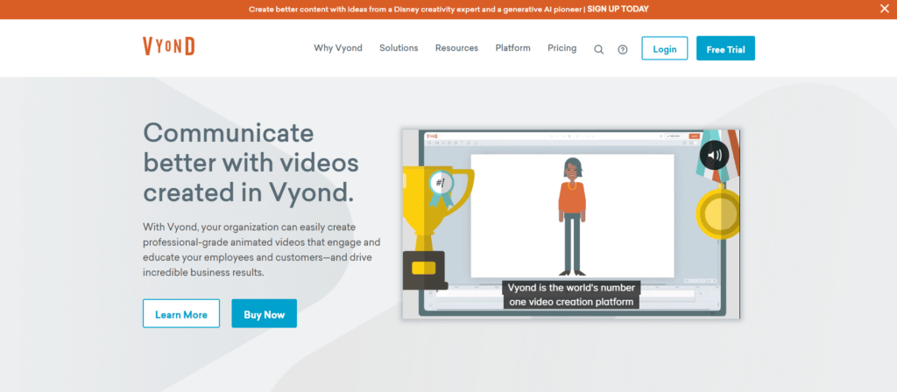Click the #1 ribbon badge on trophy

click(x=440, y=184)
